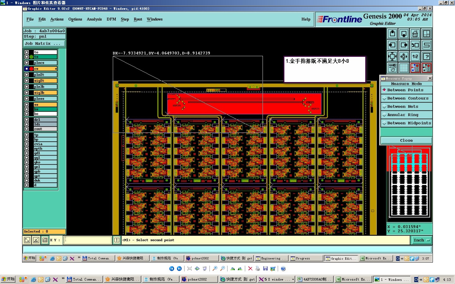Click the red X delete icon in viewer
455x284 pixels.
pyautogui.click(x=250, y=269)
